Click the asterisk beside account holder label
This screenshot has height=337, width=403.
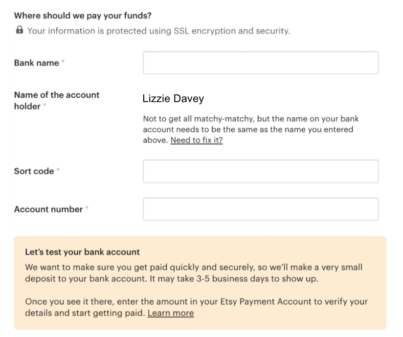tap(45, 105)
